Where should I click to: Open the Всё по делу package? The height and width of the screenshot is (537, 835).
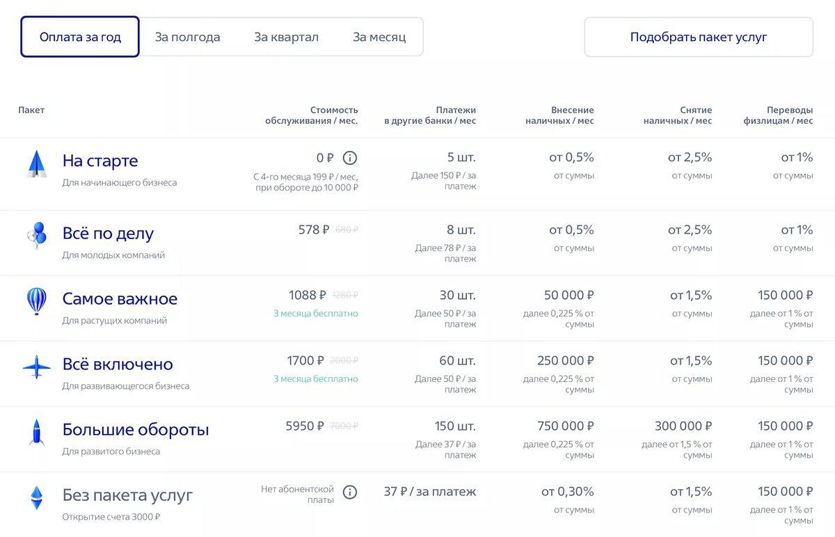tap(108, 233)
